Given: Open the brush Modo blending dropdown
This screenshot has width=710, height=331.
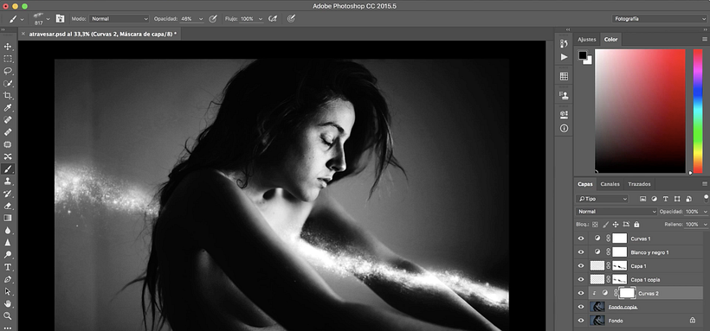Looking at the screenshot, I should click(x=119, y=19).
